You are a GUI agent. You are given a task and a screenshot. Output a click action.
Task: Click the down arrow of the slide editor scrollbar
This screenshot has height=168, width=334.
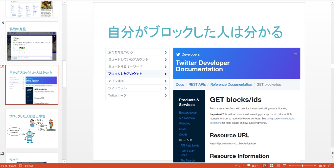click(x=332, y=149)
